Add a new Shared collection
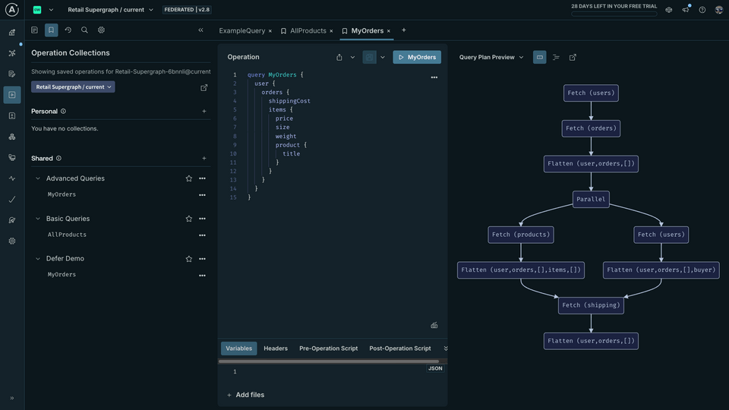 click(x=204, y=158)
